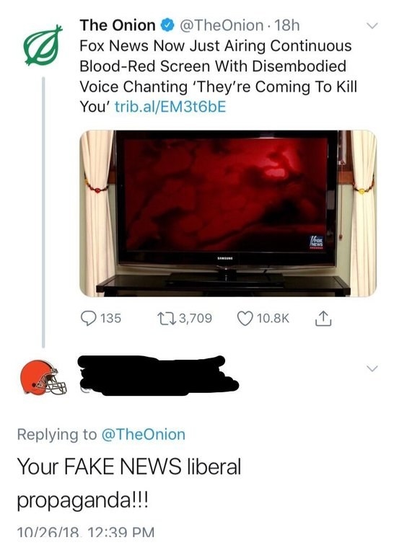This screenshot has width=394, height=553.
Task: Open the @TheOnion handle in the header
Action: pos(222,25)
